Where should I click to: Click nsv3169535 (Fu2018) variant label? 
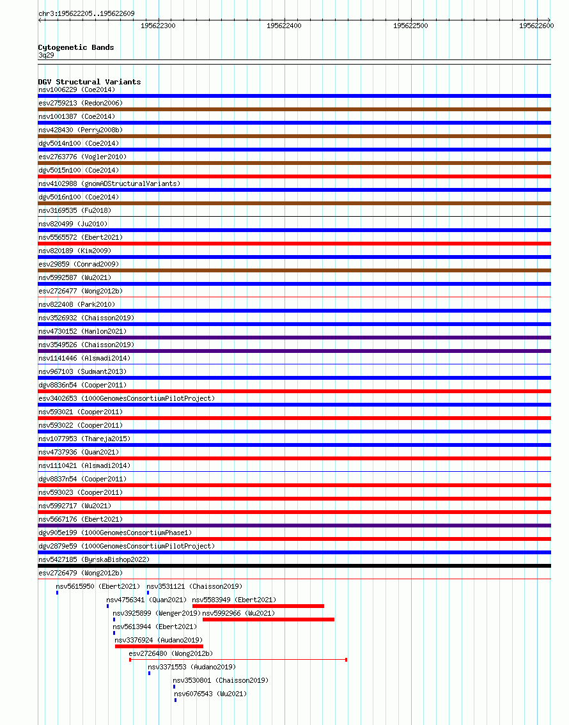(75, 210)
